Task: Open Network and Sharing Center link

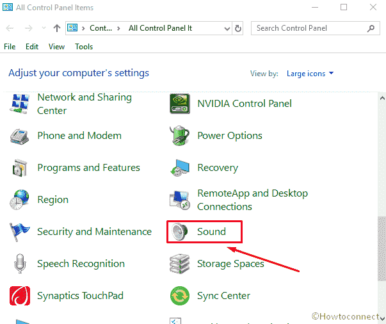Action: (x=84, y=104)
